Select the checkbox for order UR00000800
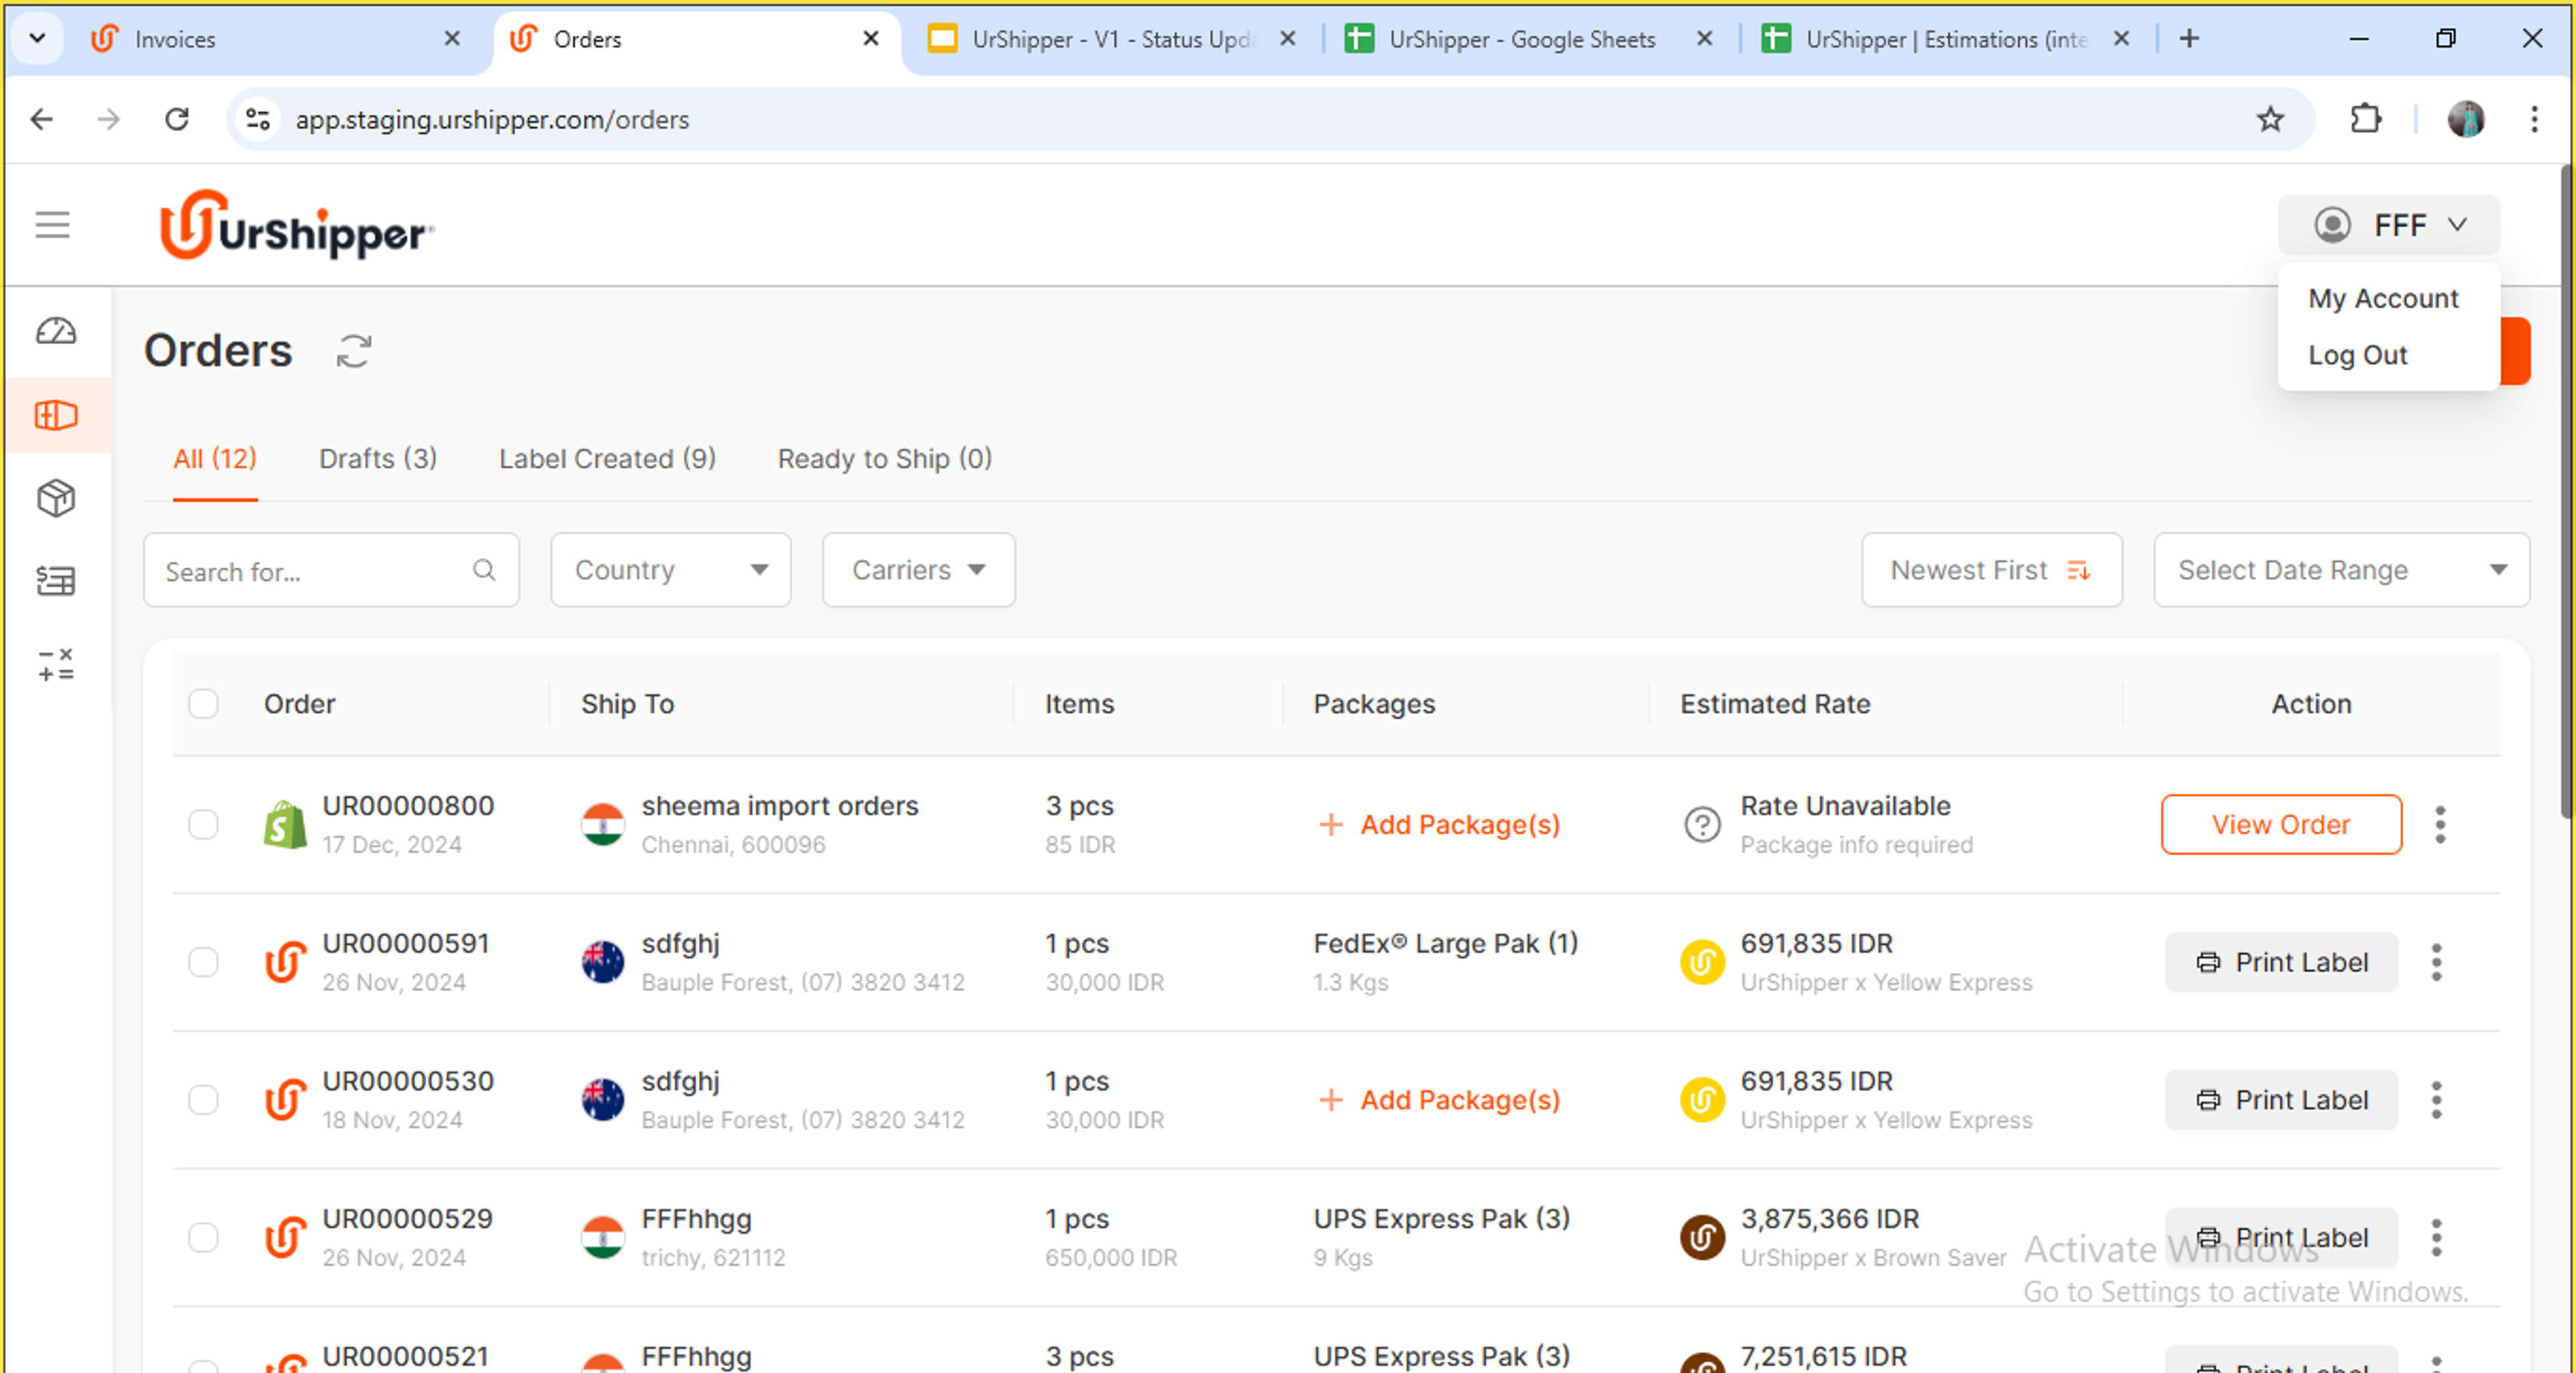The height and width of the screenshot is (1373, 2576). point(203,824)
